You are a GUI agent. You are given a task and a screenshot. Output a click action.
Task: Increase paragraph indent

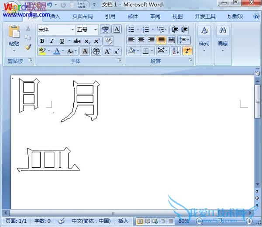tap(184, 30)
